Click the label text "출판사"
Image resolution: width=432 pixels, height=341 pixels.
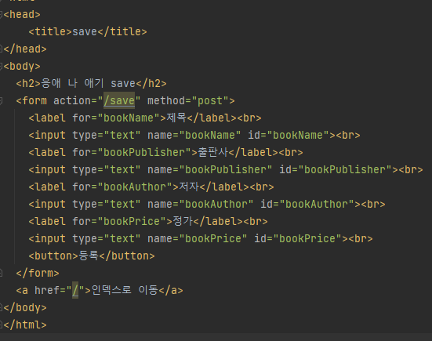pos(213,152)
